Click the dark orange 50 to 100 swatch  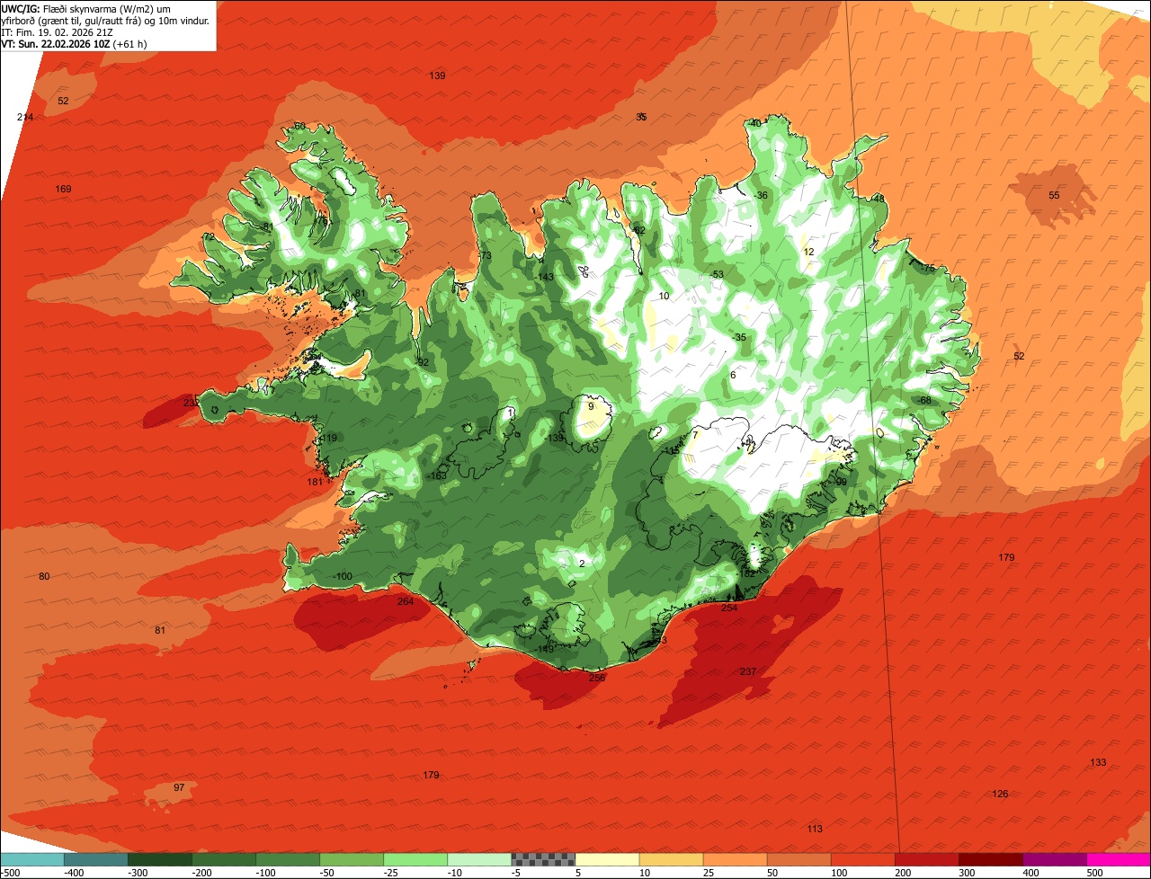[x=799, y=859]
